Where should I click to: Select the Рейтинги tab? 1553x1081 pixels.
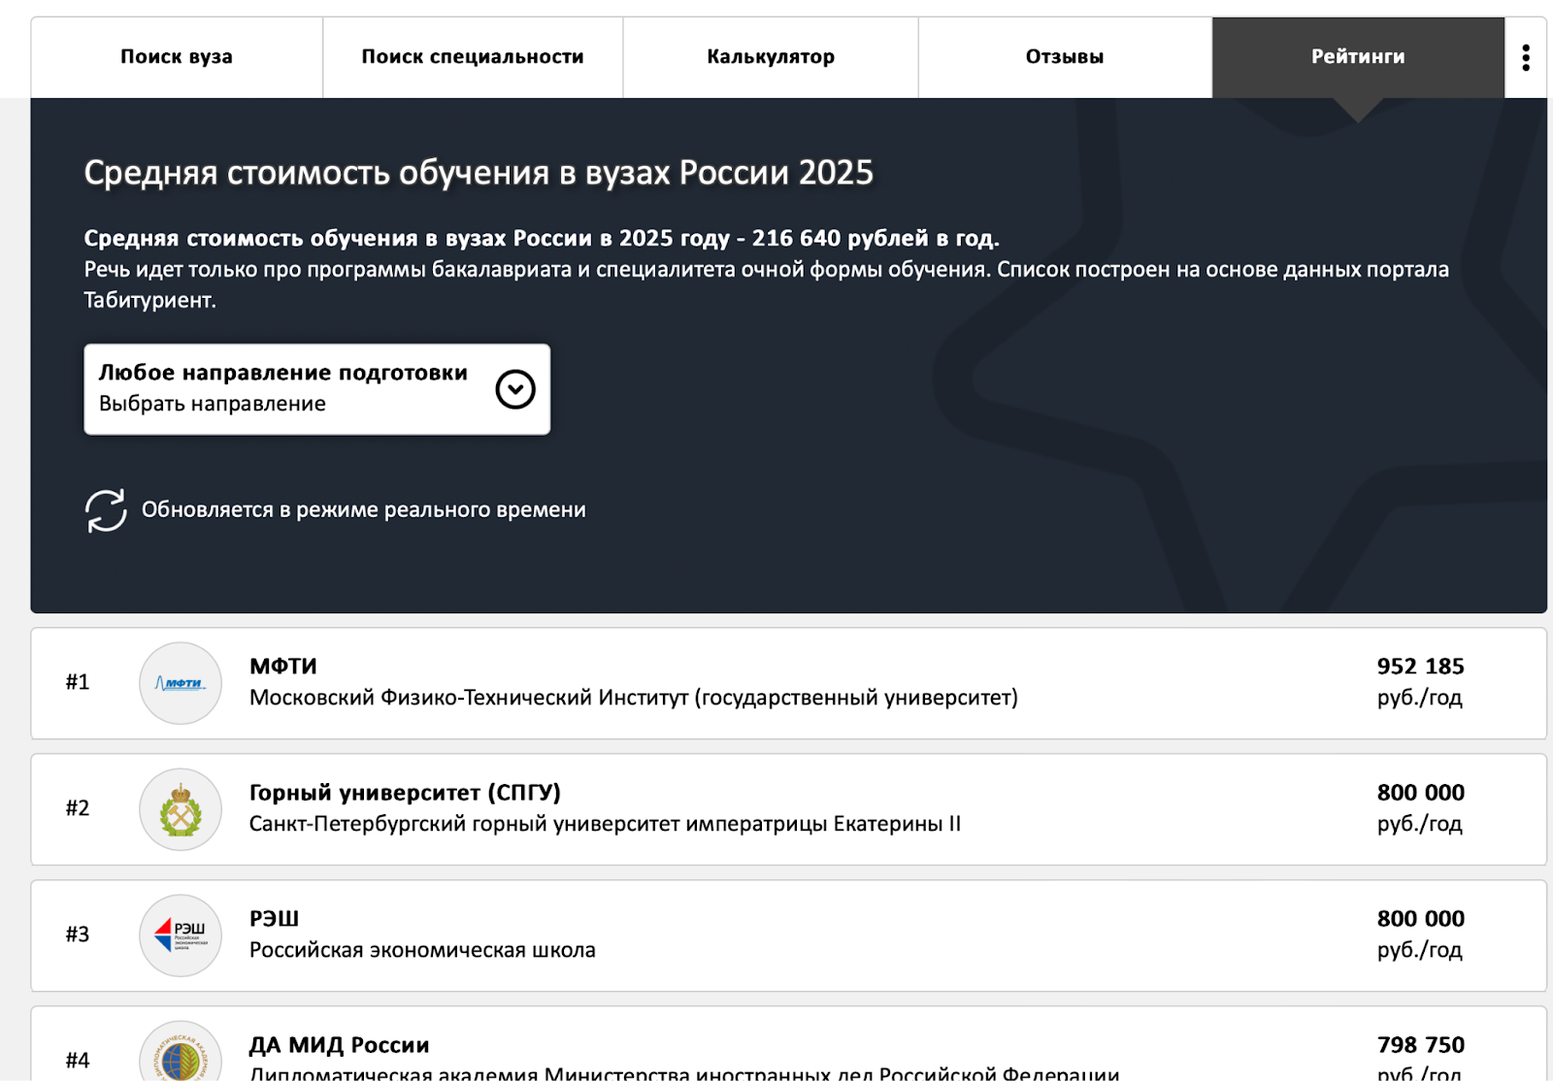tap(1358, 57)
